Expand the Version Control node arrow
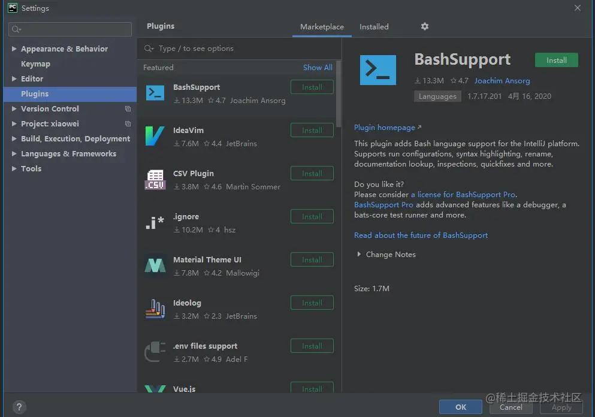Image resolution: width=595 pixels, height=417 pixels. click(14, 108)
